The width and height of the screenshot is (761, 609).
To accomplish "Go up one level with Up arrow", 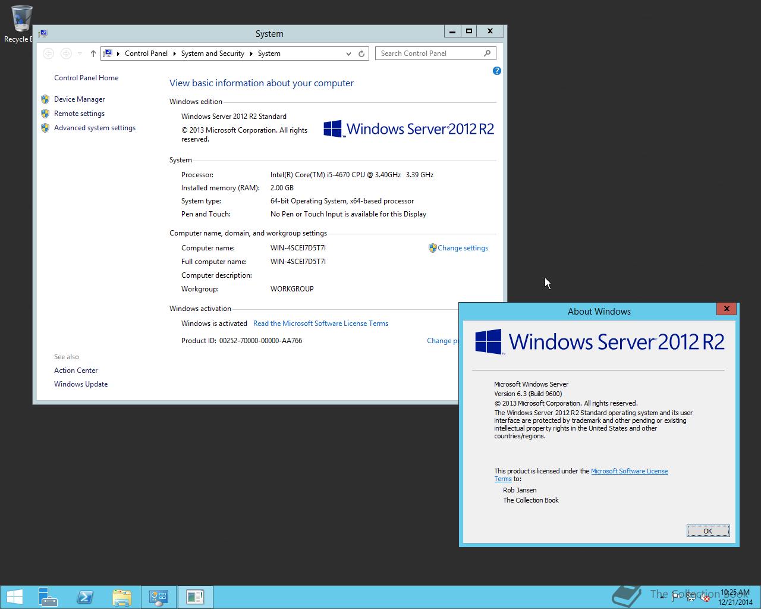I will (93, 54).
